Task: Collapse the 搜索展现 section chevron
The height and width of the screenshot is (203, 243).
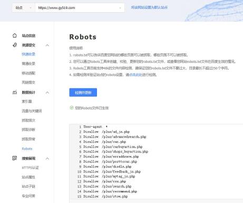Action: pos(47,159)
